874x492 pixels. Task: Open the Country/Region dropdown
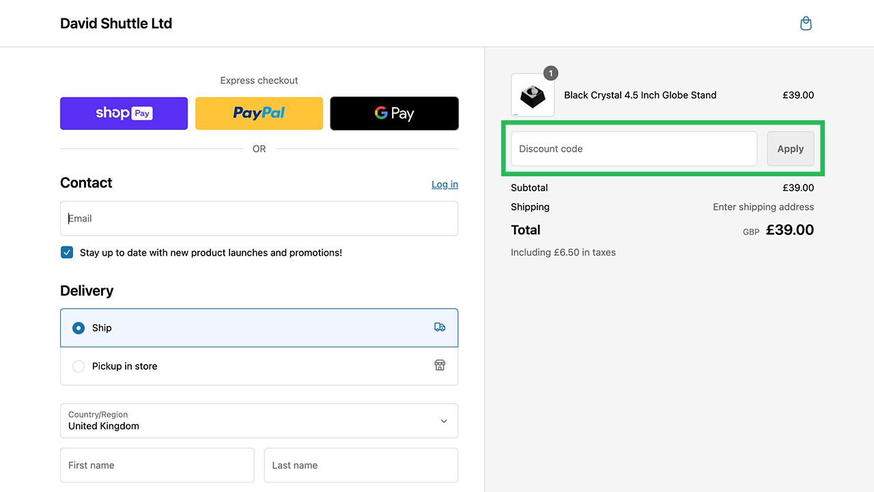click(x=259, y=420)
